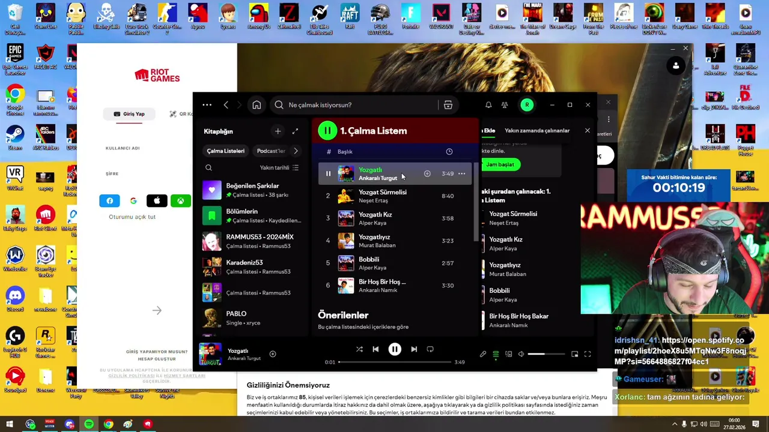The width and height of the screenshot is (769, 432).
Task: Toggle shuffle mode
Action: coord(359,349)
